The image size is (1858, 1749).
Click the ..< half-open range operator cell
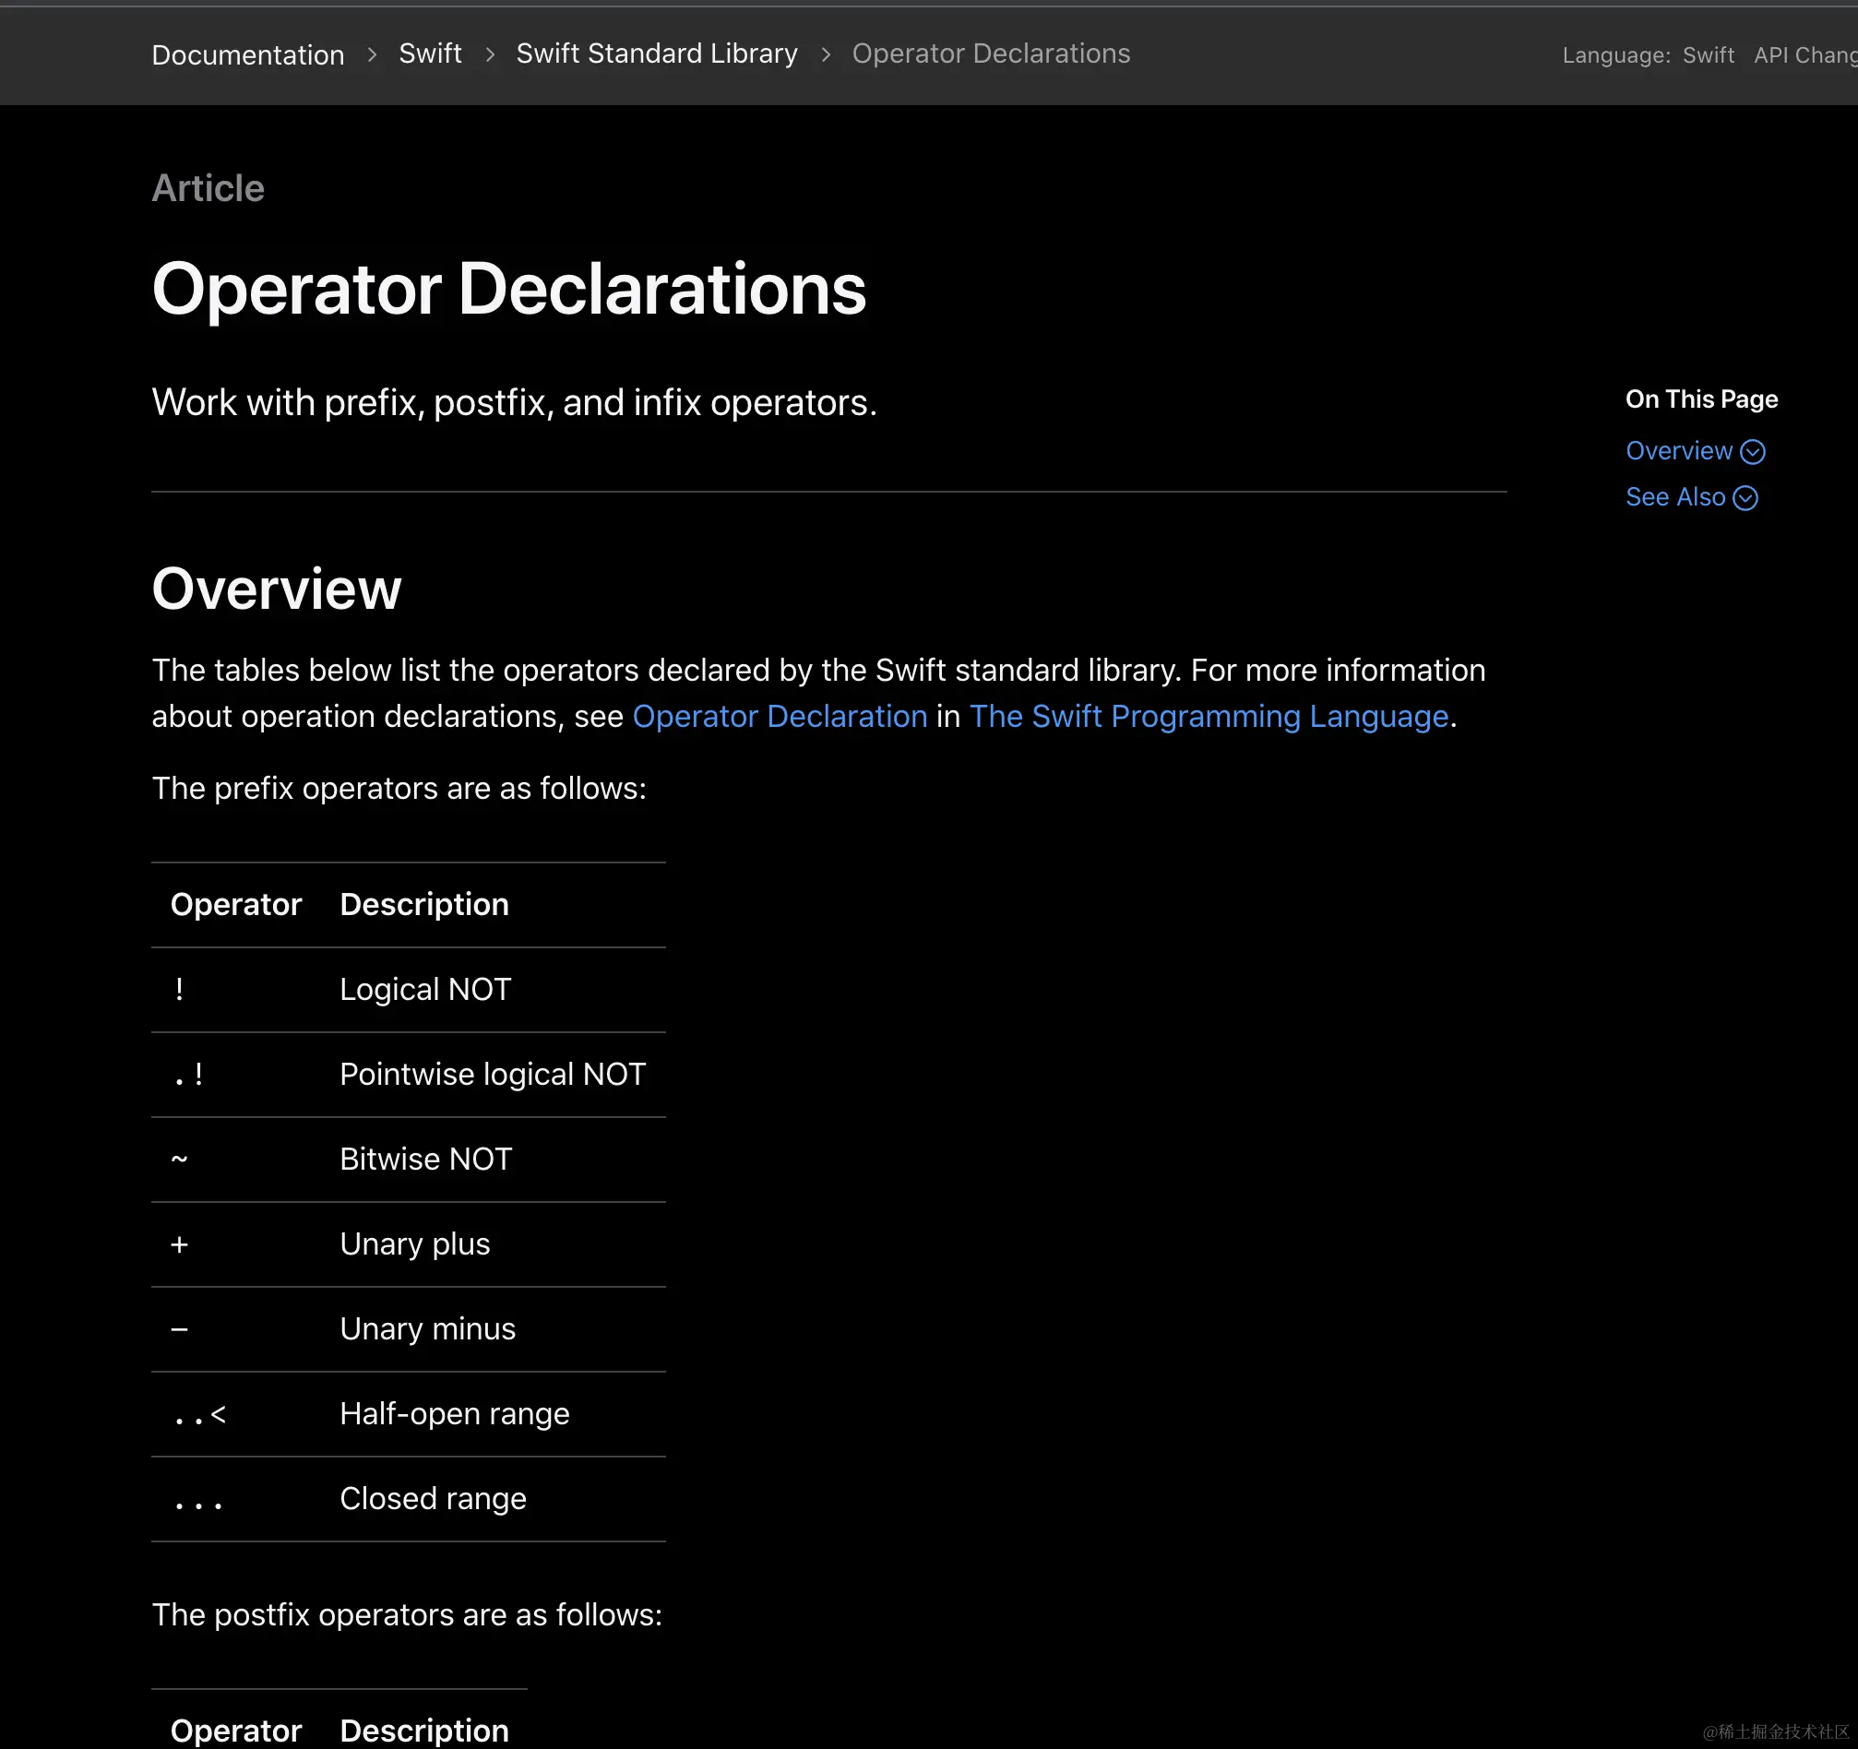[200, 1414]
